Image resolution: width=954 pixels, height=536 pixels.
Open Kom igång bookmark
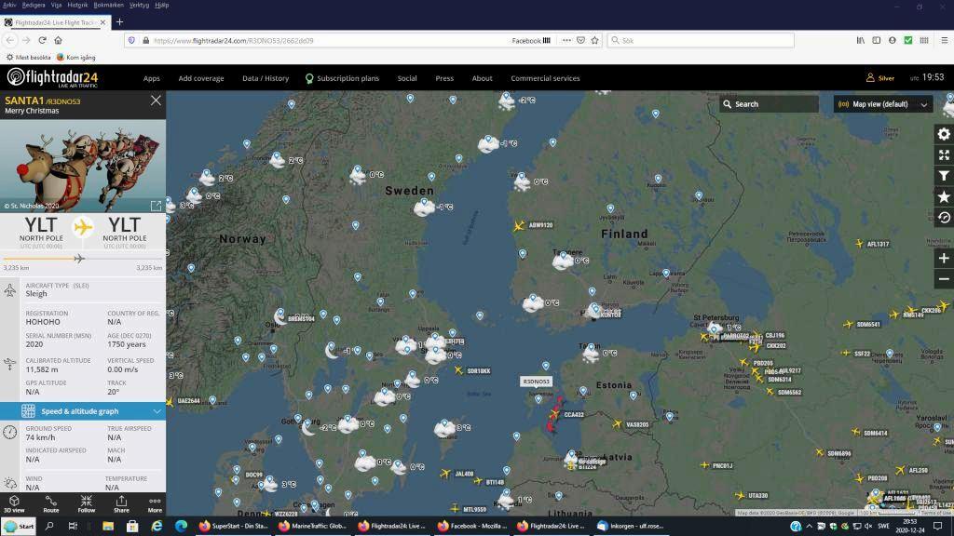click(x=76, y=57)
